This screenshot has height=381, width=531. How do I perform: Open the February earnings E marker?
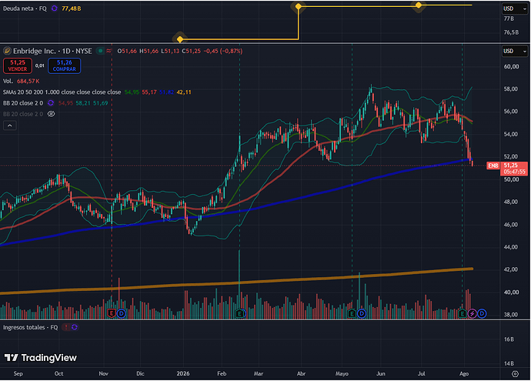[240, 313]
